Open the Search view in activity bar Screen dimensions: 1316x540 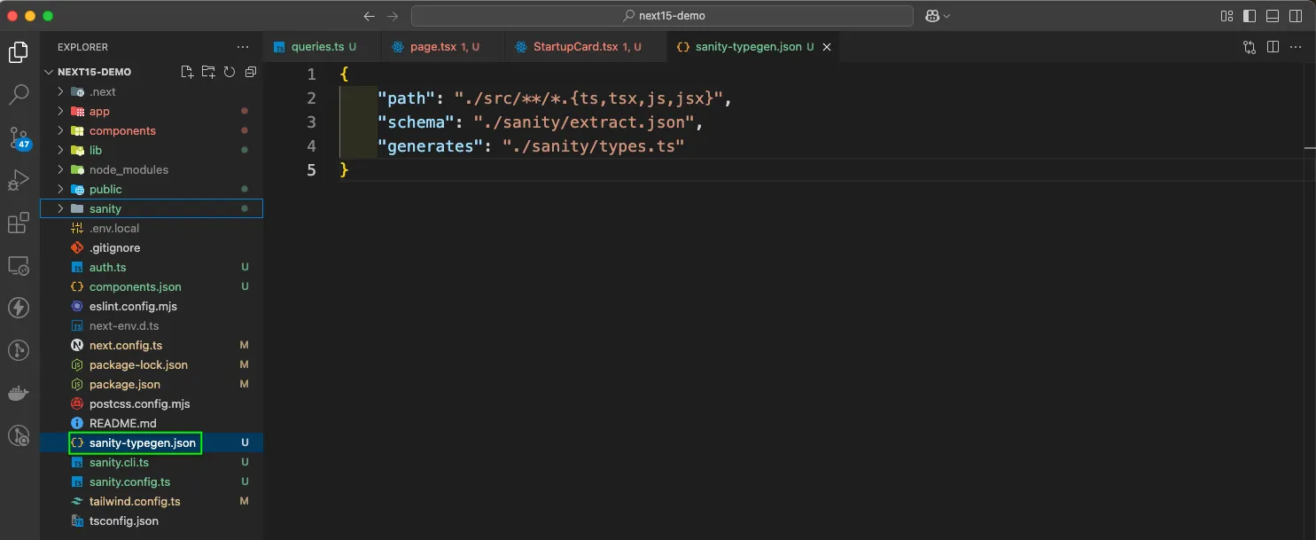point(19,94)
